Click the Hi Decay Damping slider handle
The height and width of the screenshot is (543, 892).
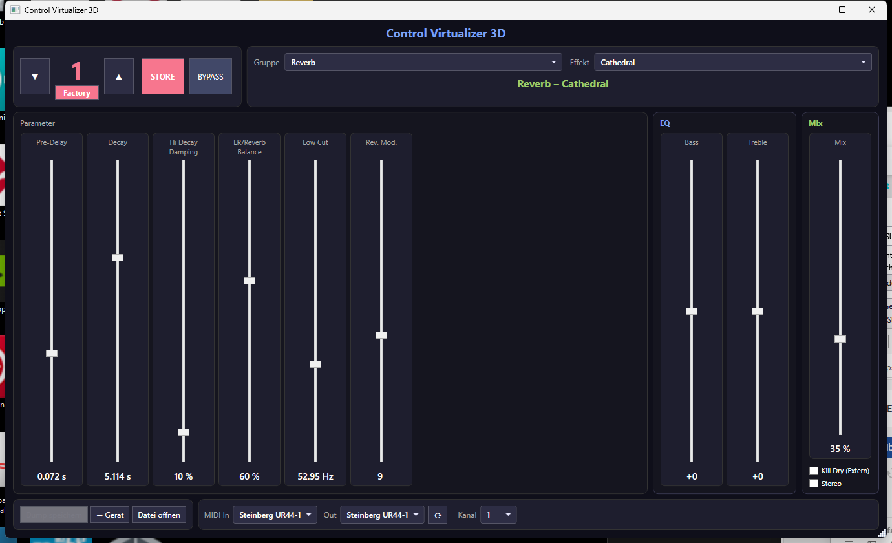pyautogui.click(x=184, y=432)
